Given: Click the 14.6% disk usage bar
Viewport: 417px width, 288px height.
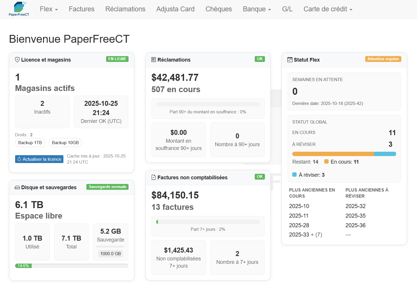Looking at the screenshot, I should (23, 266).
